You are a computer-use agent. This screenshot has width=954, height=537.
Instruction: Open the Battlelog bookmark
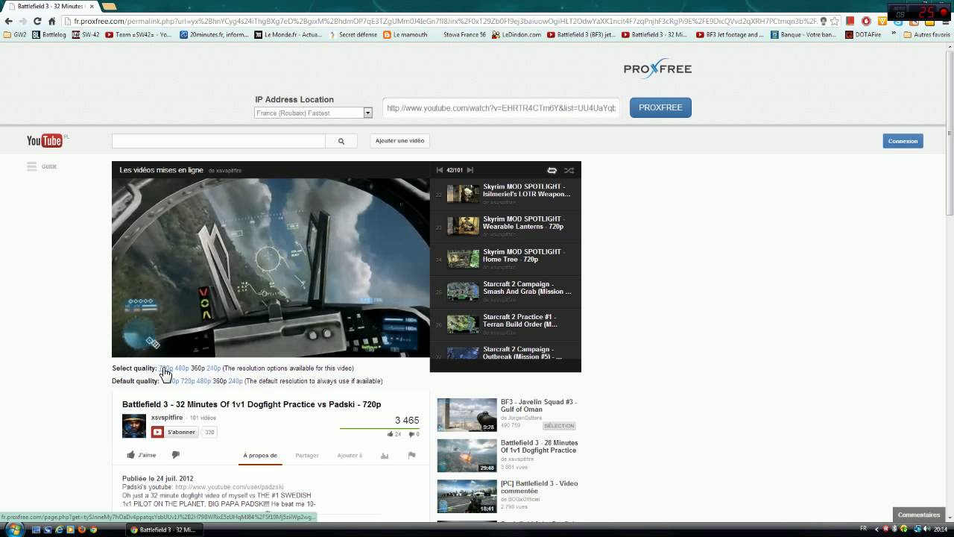(x=49, y=34)
